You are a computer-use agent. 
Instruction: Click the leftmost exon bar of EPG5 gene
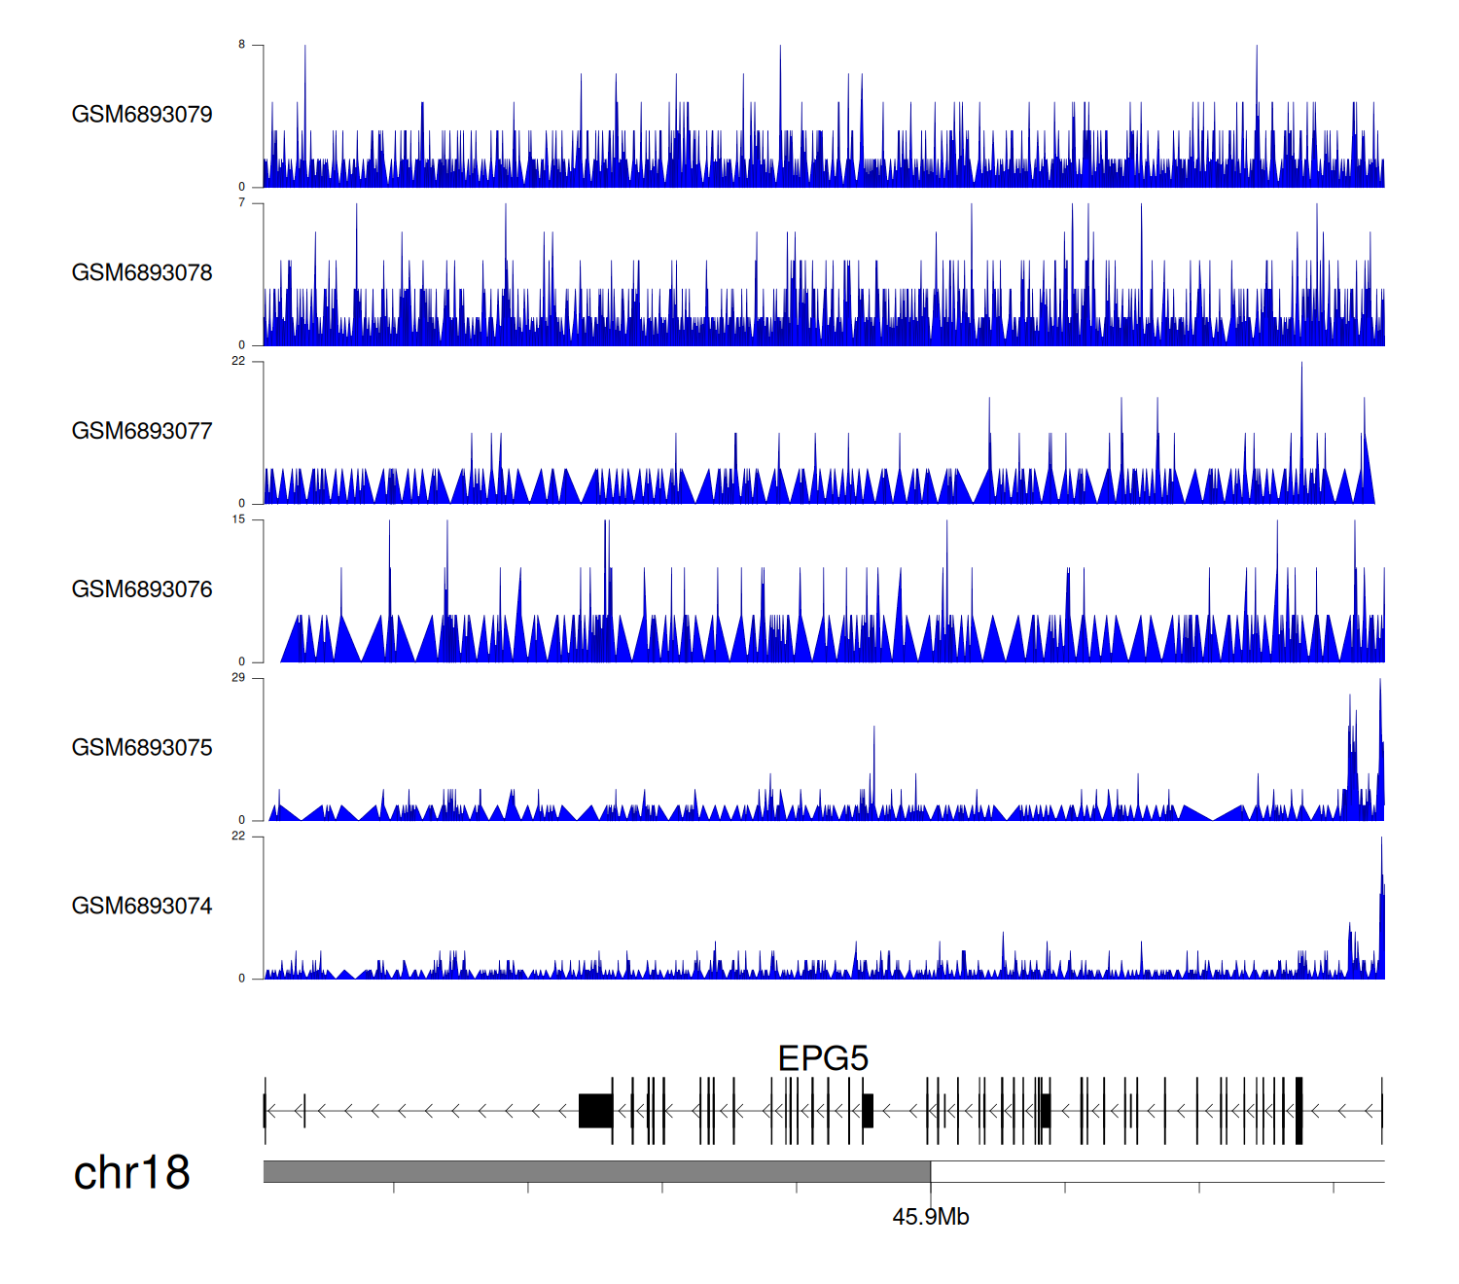[x=265, y=1111]
